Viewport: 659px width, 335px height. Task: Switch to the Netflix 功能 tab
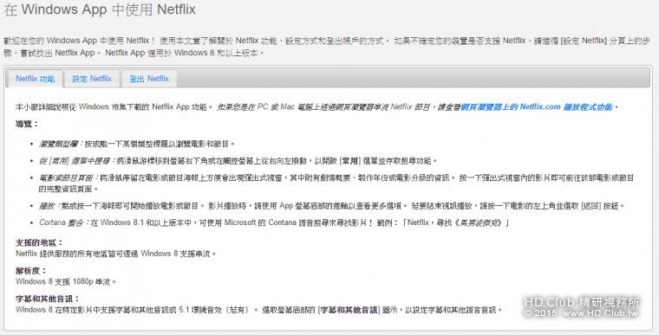click(35, 79)
